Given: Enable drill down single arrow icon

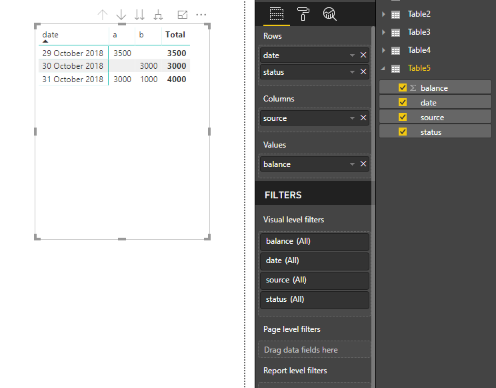Looking at the screenshot, I should (121, 15).
